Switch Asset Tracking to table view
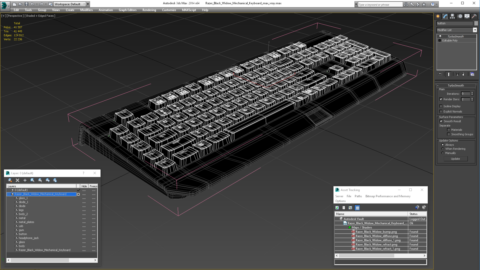480x270 pixels. (x=357, y=208)
